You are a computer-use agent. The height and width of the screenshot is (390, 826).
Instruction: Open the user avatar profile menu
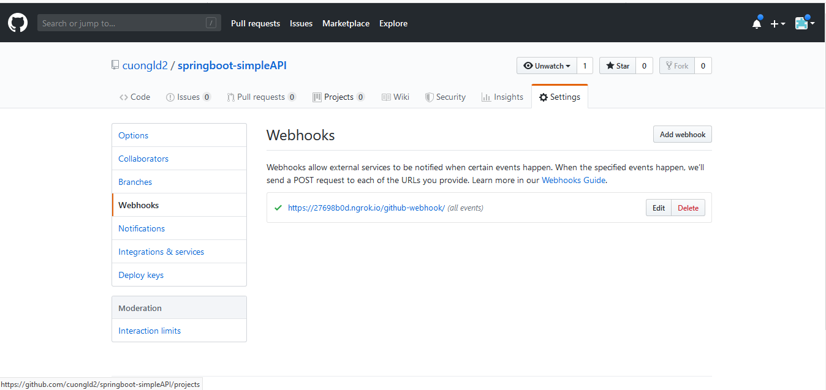805,24
